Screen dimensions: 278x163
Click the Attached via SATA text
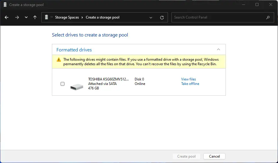click(x=102, y=84)
